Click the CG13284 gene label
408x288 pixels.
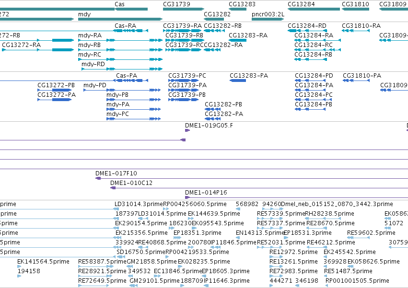301,4
